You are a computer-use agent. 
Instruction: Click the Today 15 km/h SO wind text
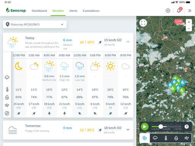113,40
